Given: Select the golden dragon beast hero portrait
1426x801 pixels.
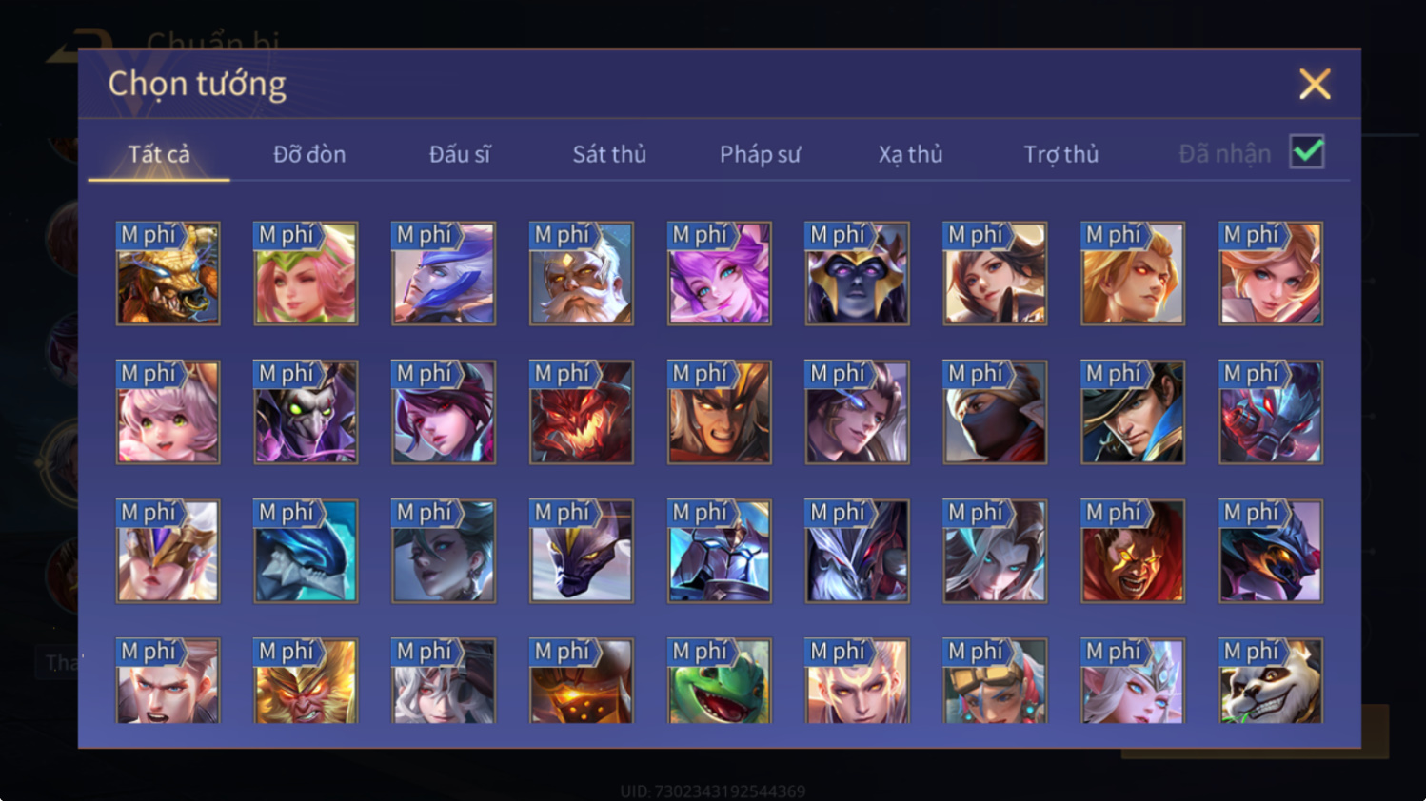Looking at the screenshot, I should 168,274.
